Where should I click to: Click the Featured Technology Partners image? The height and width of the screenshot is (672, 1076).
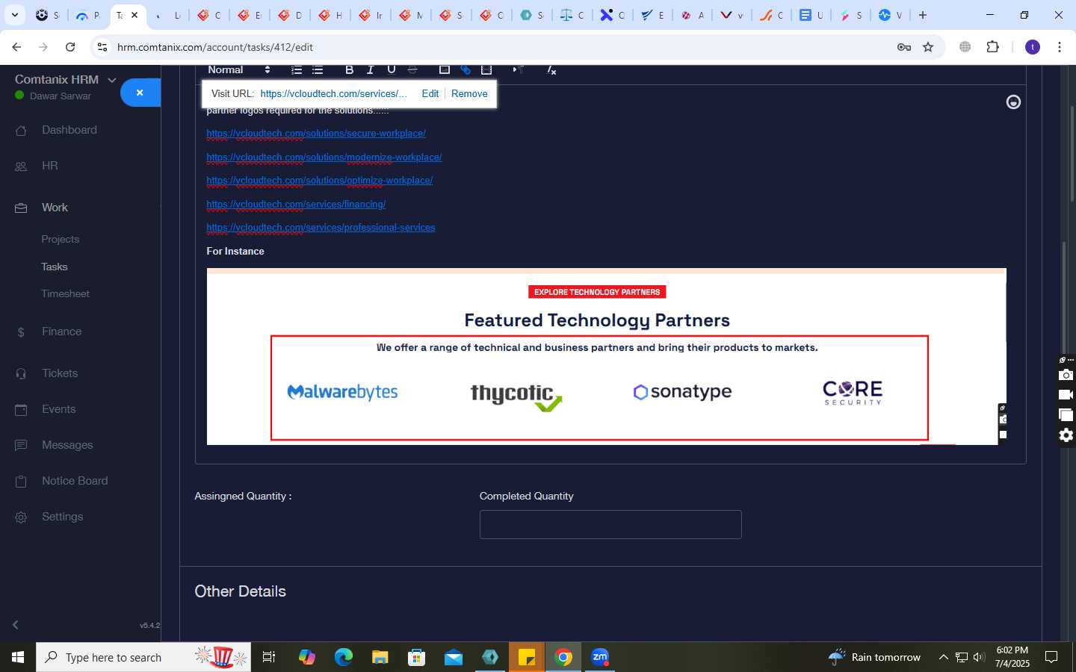coord(606,356)
